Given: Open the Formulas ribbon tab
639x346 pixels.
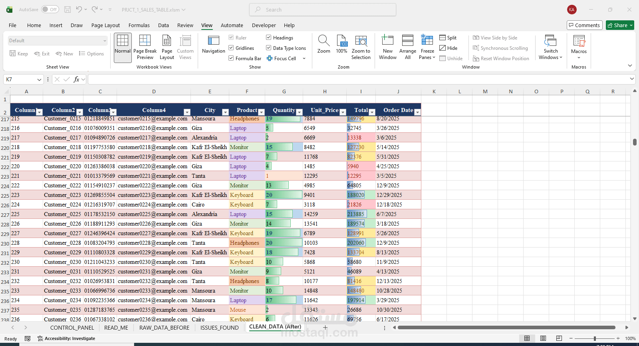Looking at the screenshot, I should point(139,25).
